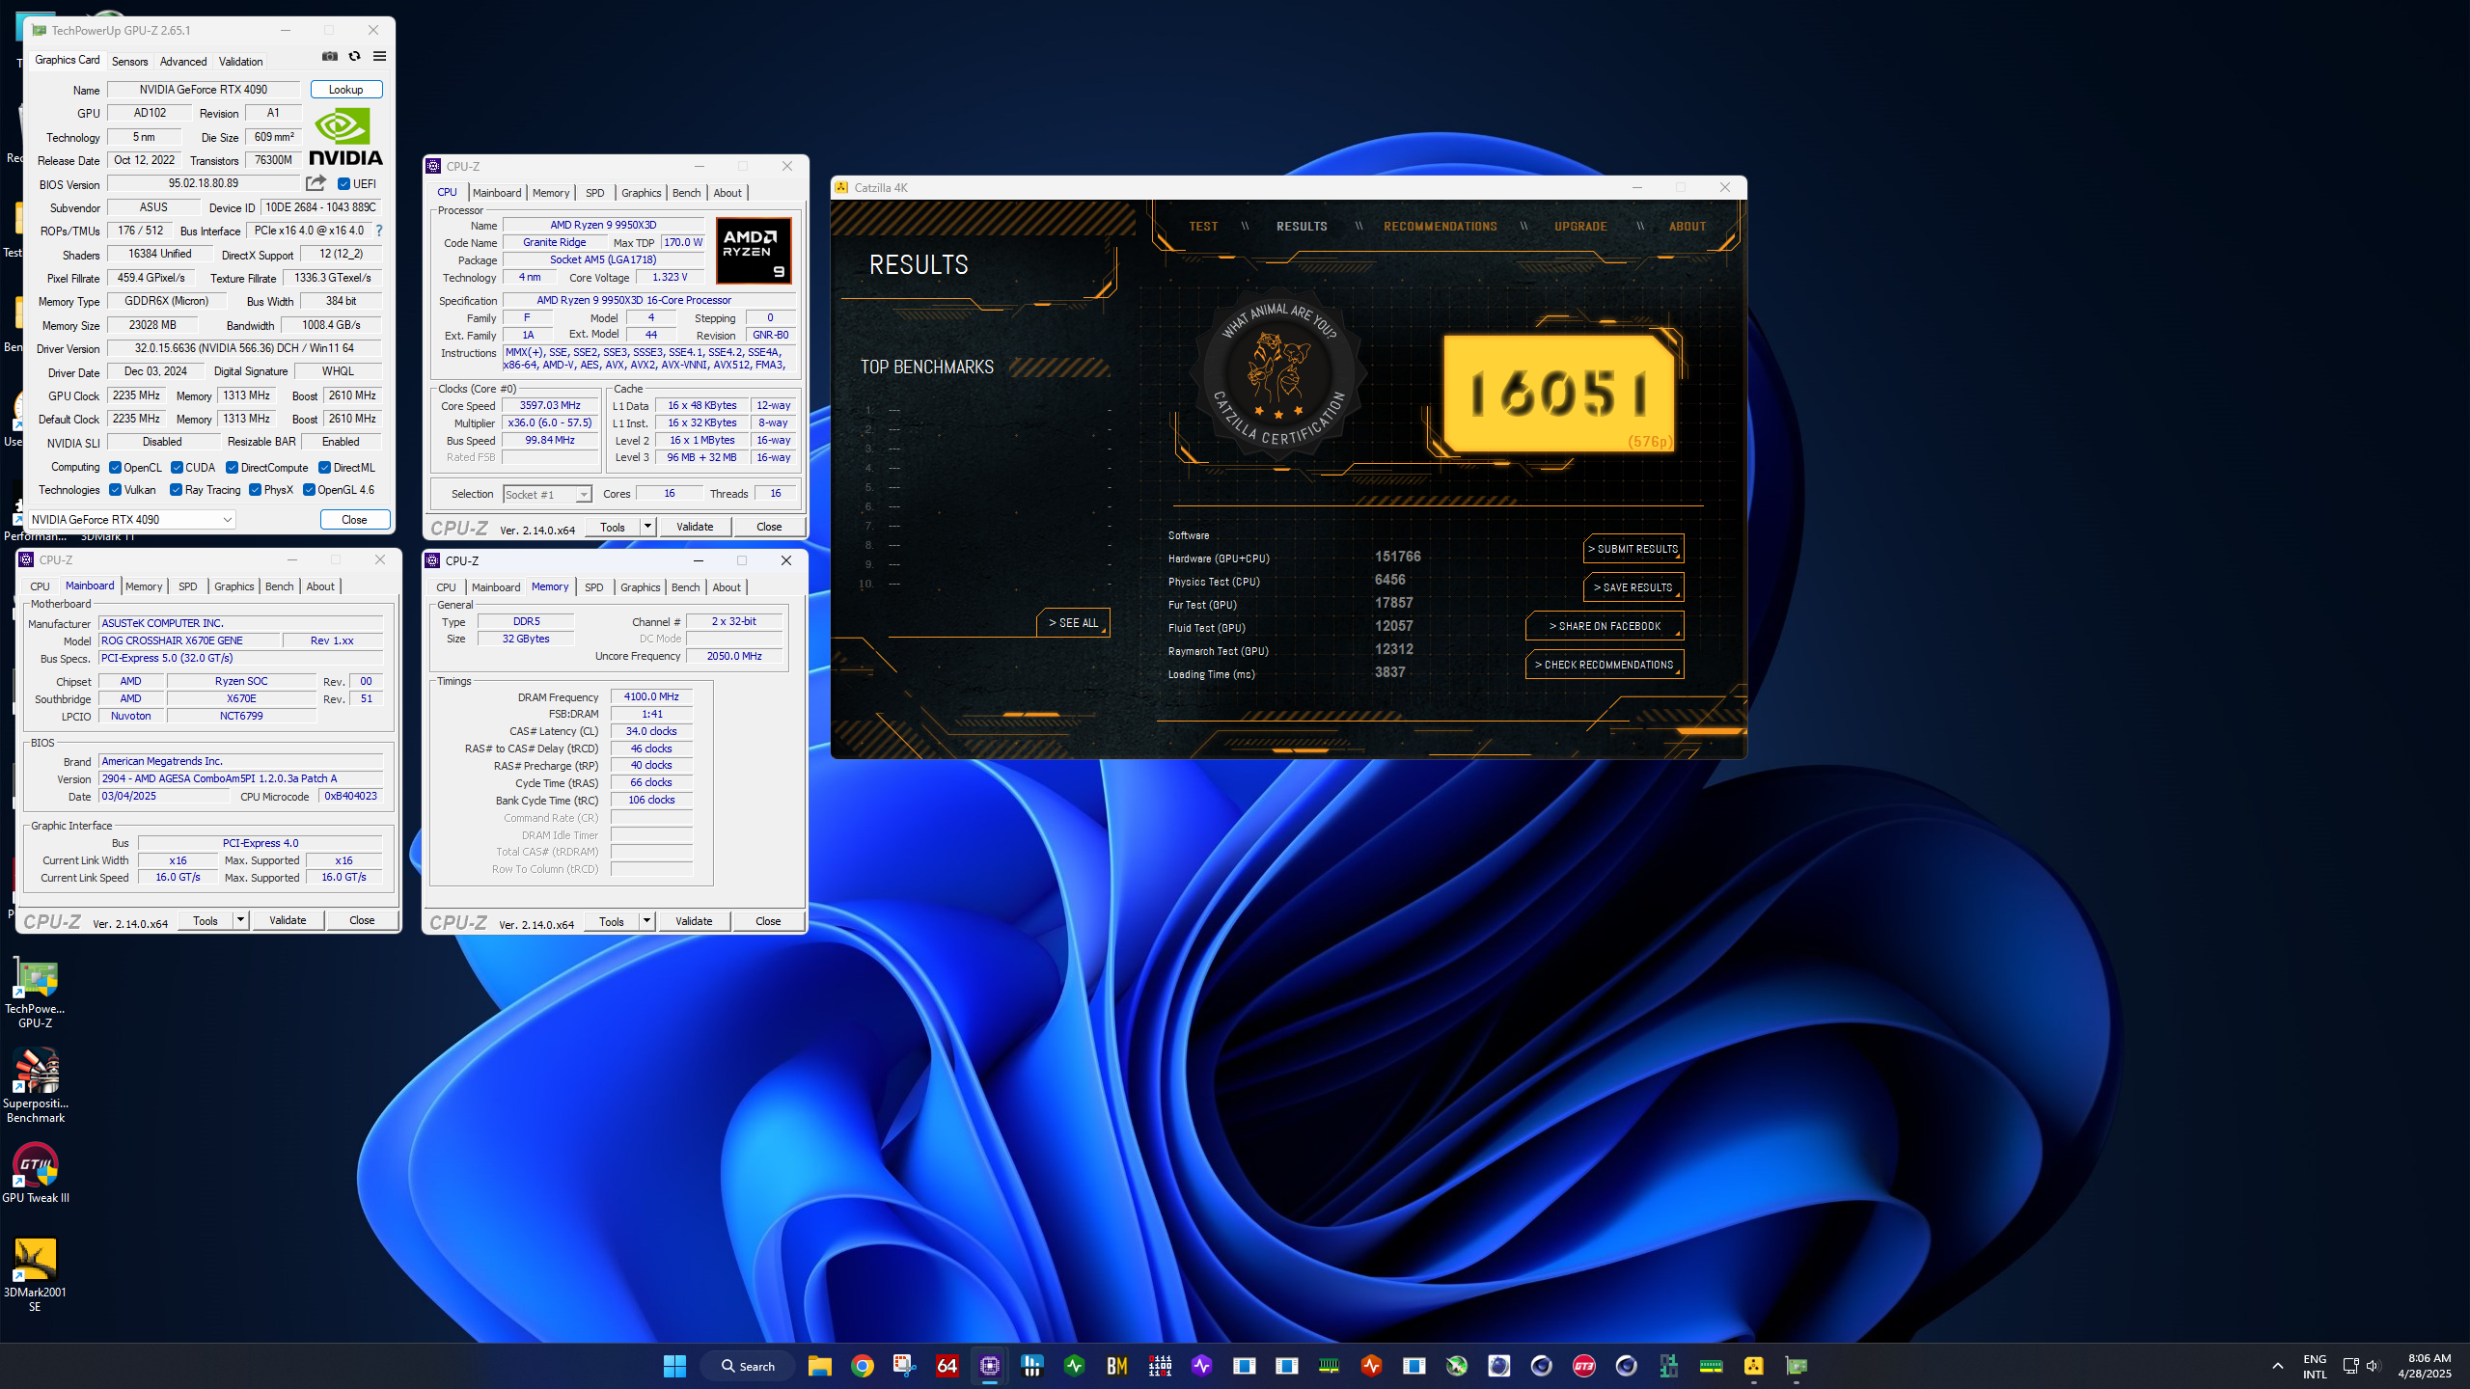Open File Explorer from the taskbar
The image size is (2470, 1389).
click(x=820, y=1366)
